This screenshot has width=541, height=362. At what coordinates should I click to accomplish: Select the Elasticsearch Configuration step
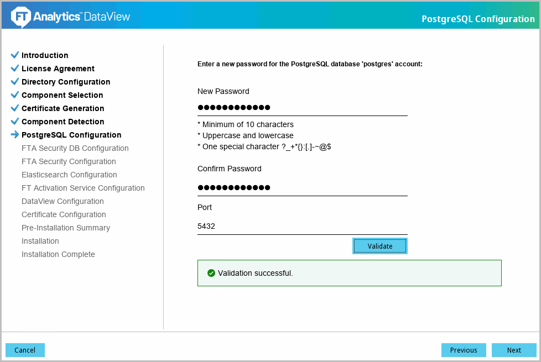[x=69, y=175]
